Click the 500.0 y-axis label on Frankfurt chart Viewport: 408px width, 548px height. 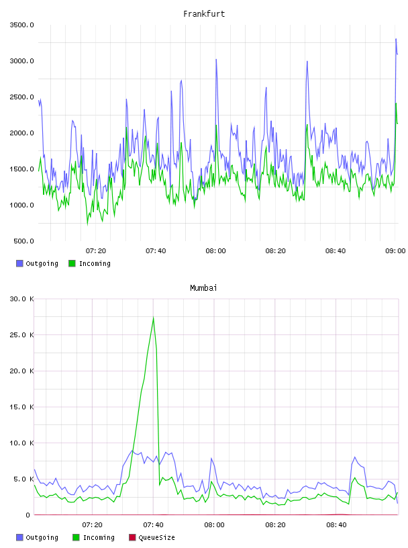[23, 241]
